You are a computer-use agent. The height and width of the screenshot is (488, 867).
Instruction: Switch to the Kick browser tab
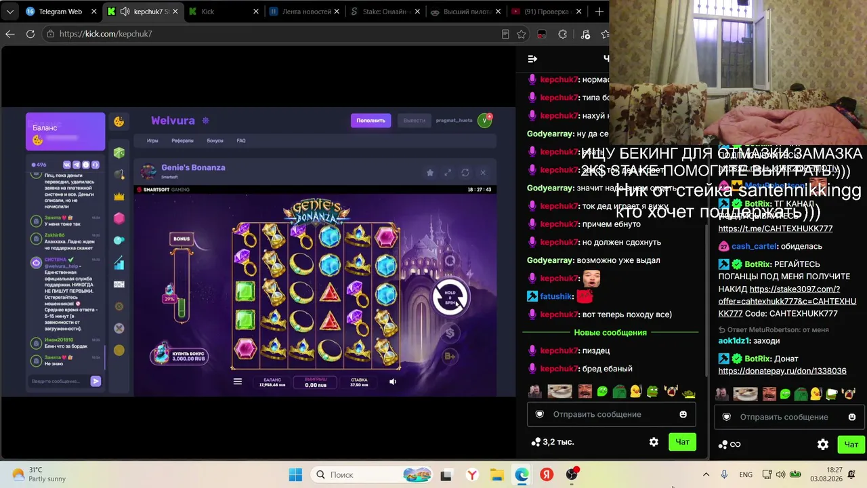(x=224, y=12)
